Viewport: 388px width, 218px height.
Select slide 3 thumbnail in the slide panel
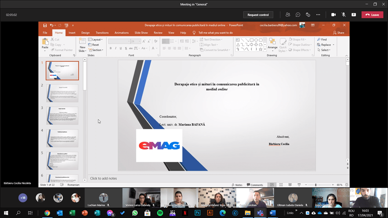(62, 115)
